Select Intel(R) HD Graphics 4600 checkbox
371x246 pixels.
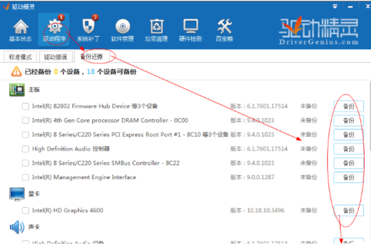[25, 210]
